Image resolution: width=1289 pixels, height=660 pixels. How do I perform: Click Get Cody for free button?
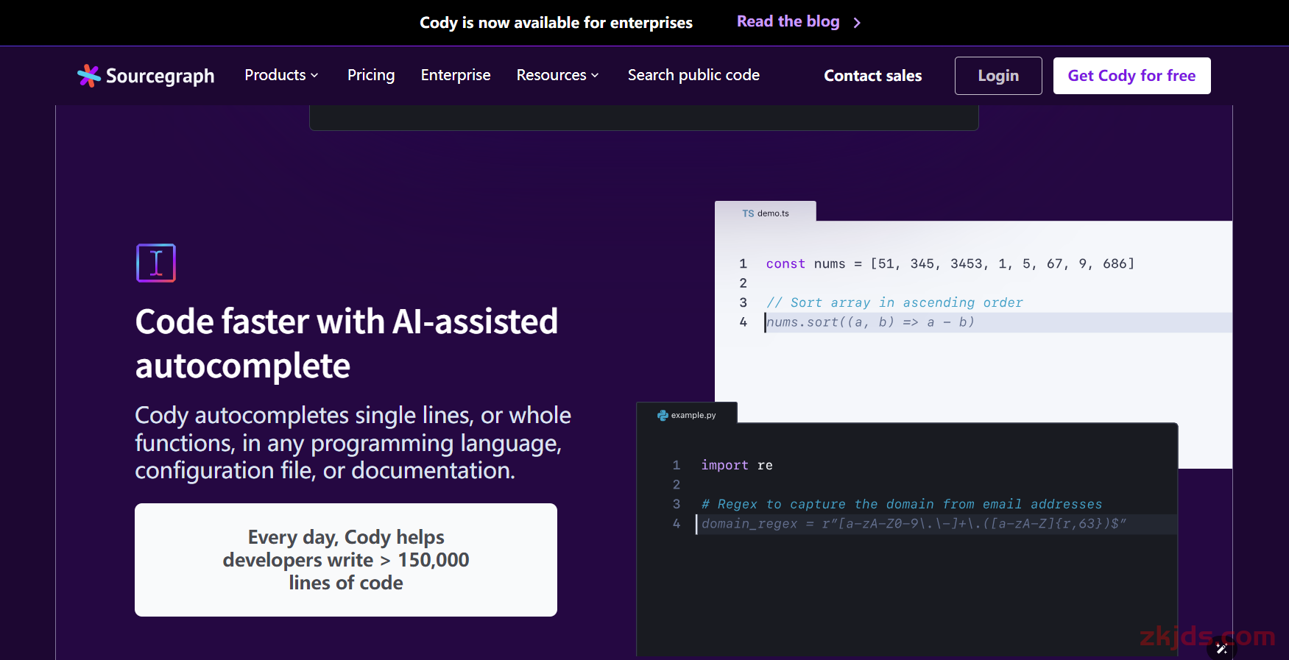click(x=1131, y=76)
